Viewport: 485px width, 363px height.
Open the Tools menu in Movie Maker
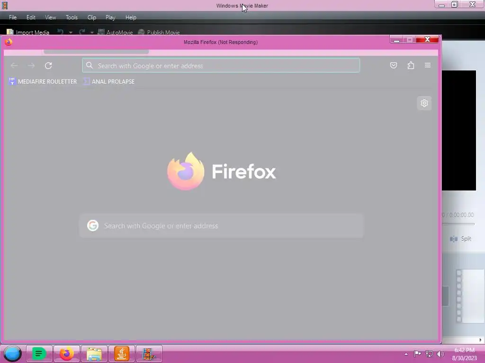pyautogui.click(x=72, y=17)
